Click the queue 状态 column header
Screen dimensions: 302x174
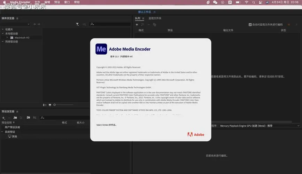click(283, 30)
